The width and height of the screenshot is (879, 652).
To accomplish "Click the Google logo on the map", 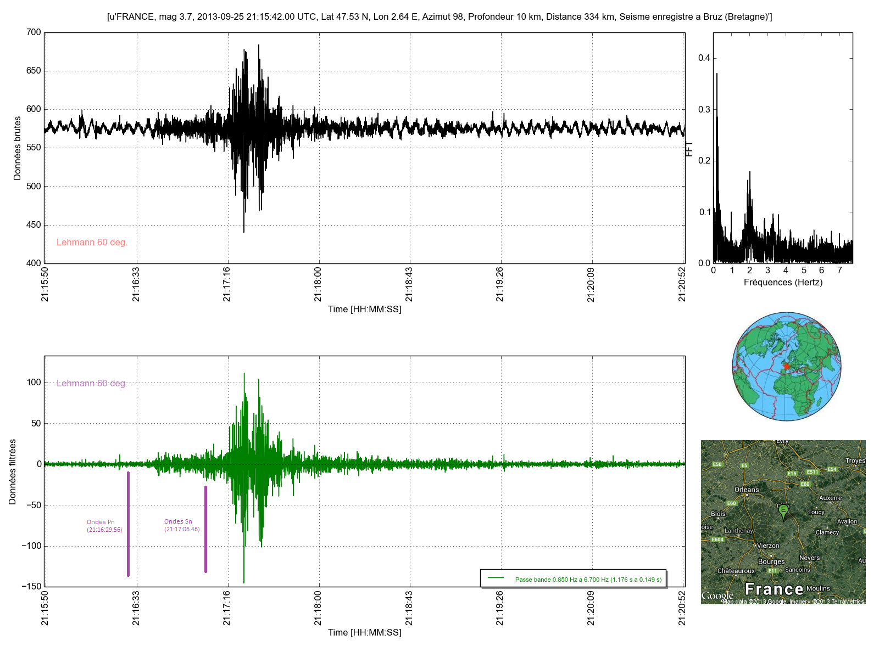I will 717,595.
